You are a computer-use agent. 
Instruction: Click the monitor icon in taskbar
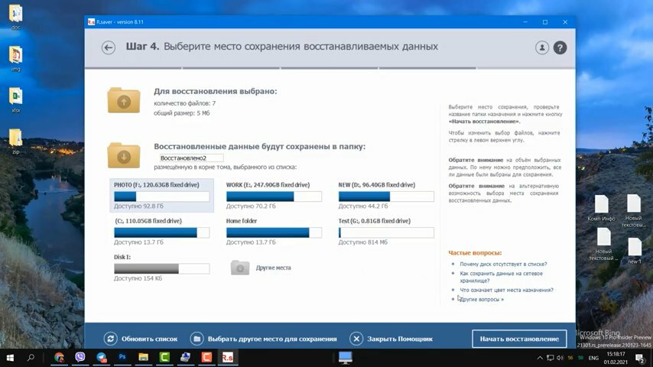click(346, 357)
